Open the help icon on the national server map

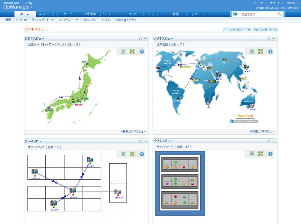(x=142, y=51)
